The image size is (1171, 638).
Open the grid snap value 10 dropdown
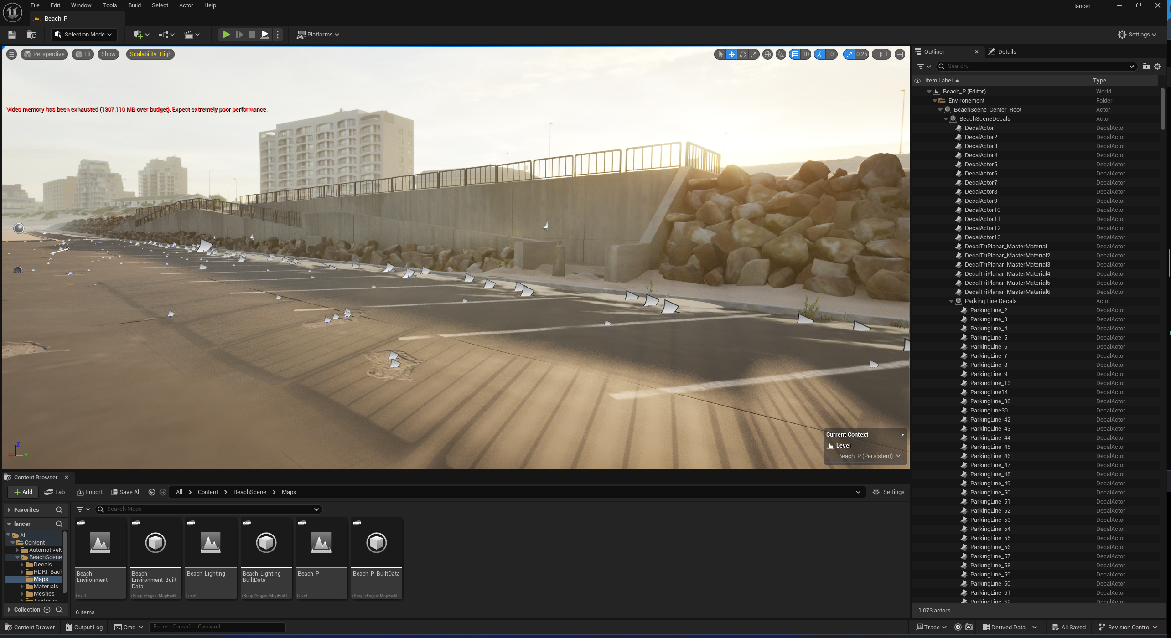tap(806, 54)
